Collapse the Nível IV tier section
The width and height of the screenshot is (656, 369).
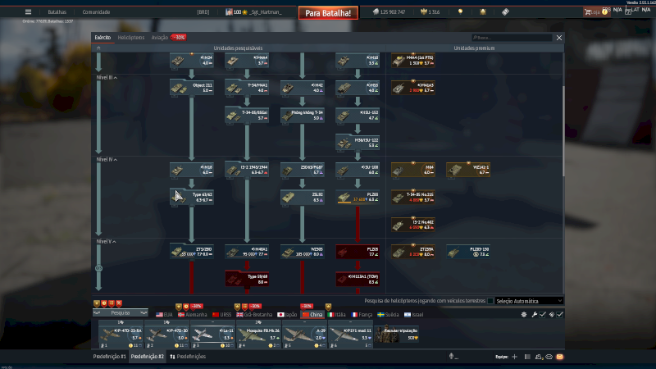click(x=107, y=159)
